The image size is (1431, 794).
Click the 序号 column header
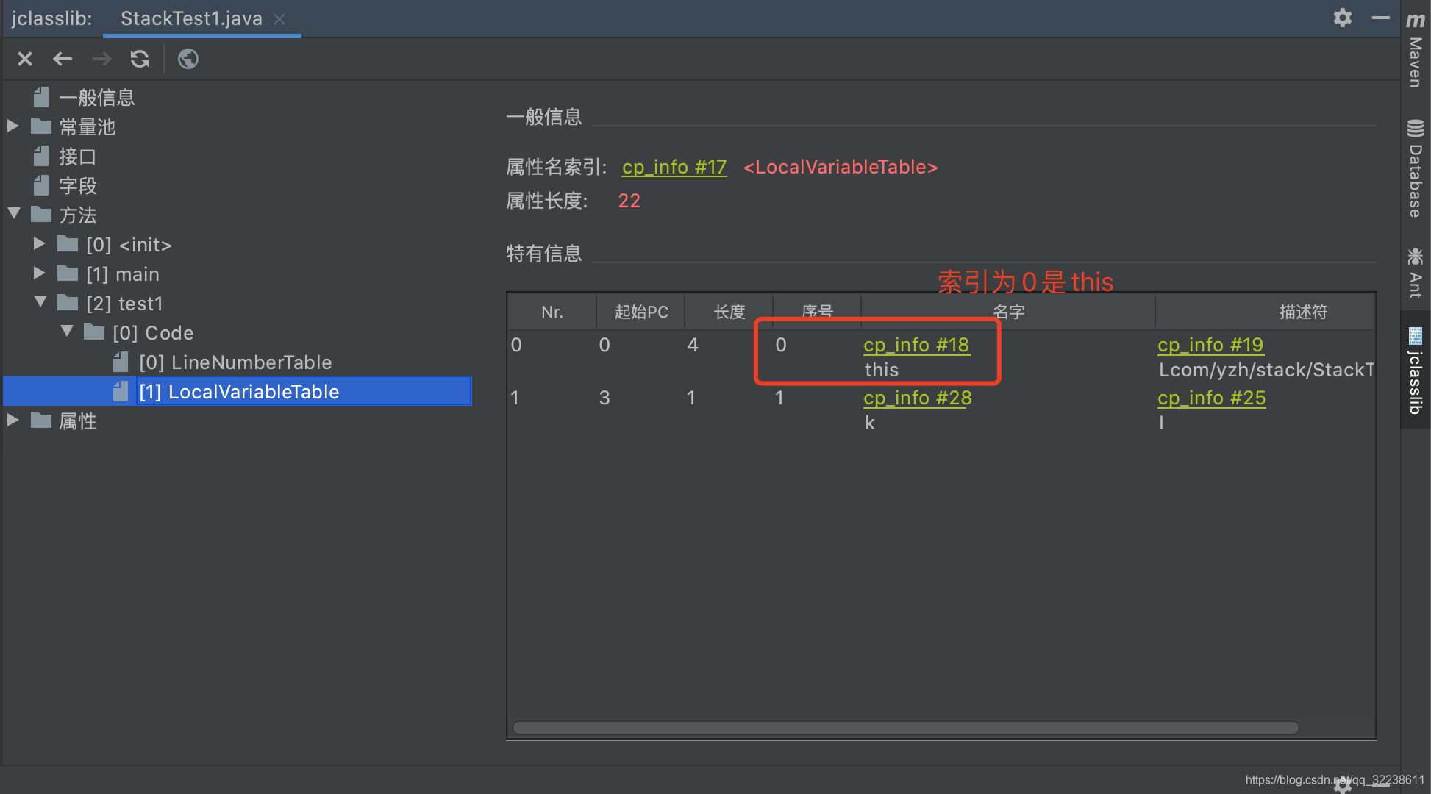click(x=818, y=312)
